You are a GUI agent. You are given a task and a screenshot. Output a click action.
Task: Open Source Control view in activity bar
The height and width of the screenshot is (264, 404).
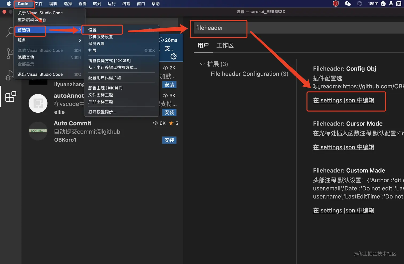10,54
